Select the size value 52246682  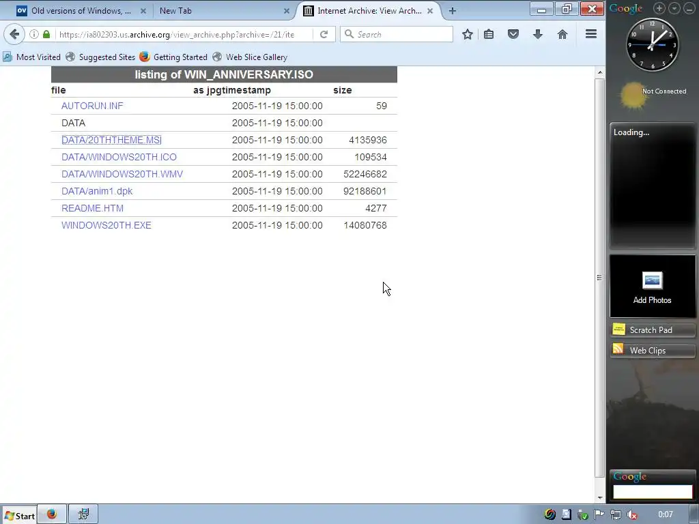click(365, 174)
